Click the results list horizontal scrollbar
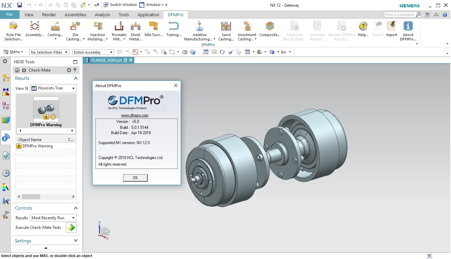This screenshot has height=259, width=451. click(46, 197)
